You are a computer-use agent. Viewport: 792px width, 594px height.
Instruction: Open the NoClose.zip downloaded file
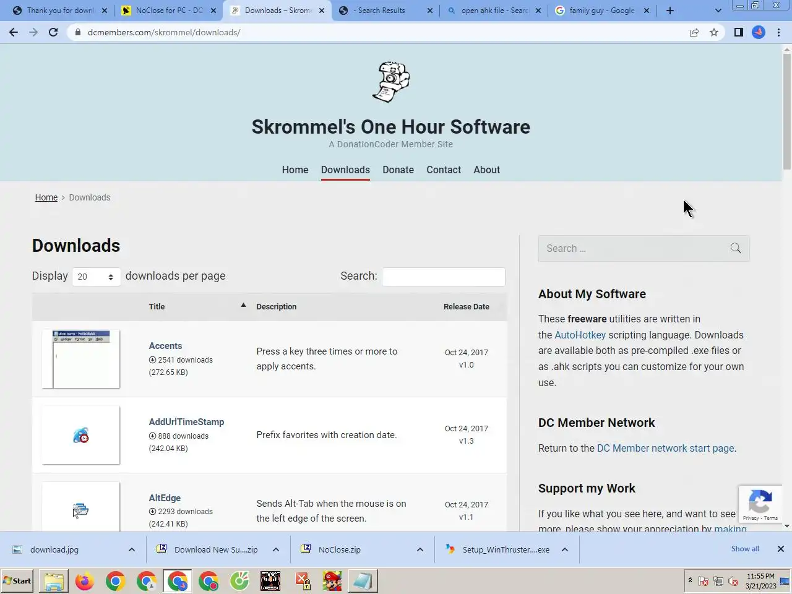point(340,549)
